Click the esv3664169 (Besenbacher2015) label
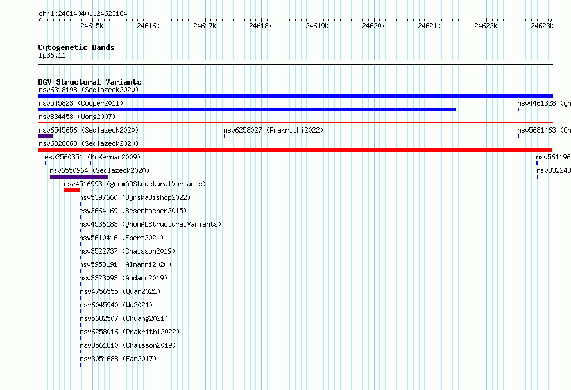Image resolution: width=571 pixels, height=390 pixels. pos(133,211)
